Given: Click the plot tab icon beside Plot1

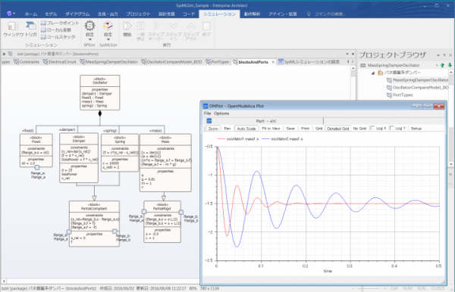Looking at the screenshot, I should pyautogui.click(x=209, y=121).
